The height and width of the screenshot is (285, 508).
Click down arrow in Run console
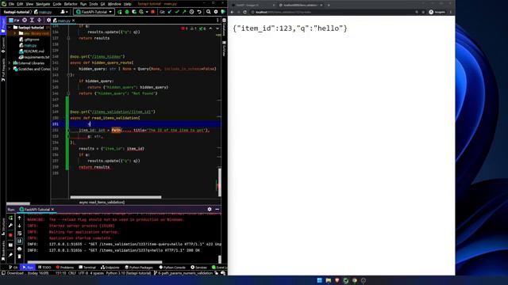coord(19,226)
